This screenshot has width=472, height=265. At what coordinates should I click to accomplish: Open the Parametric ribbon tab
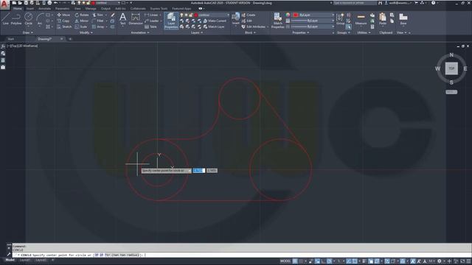click(x=62, y=9)
